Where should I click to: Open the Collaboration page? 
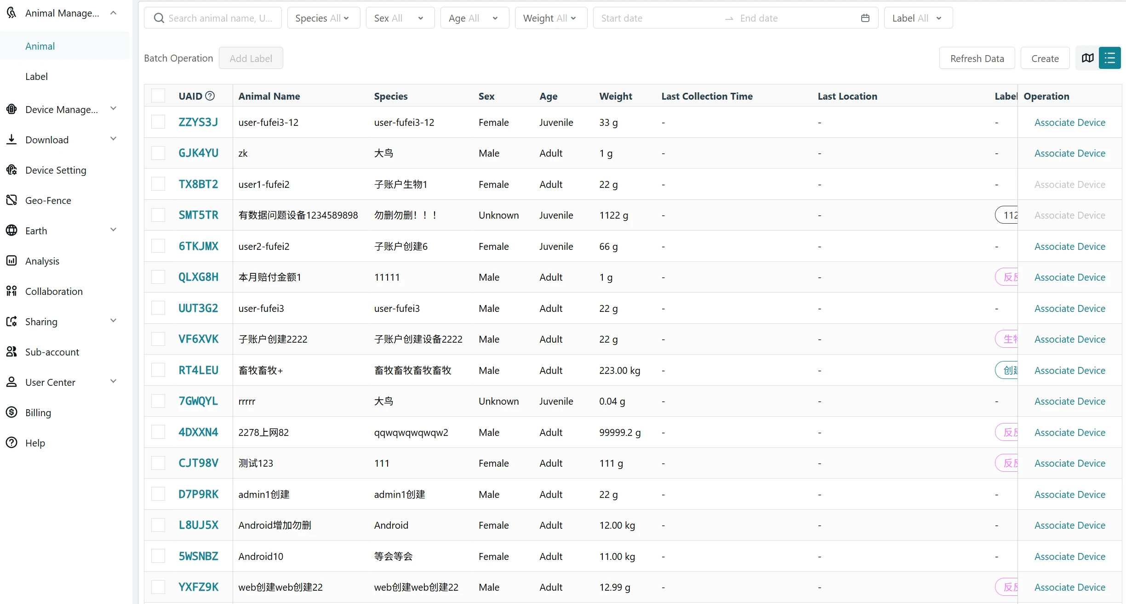[53, 291]
